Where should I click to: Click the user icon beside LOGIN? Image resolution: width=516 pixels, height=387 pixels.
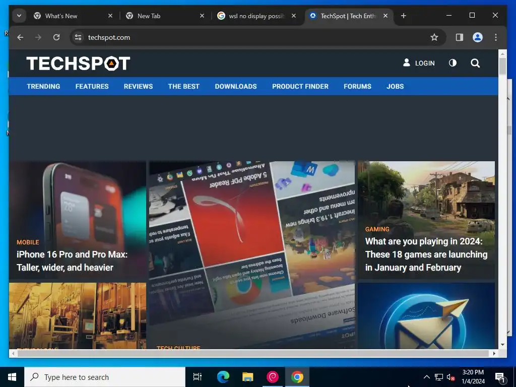[407, 63]
